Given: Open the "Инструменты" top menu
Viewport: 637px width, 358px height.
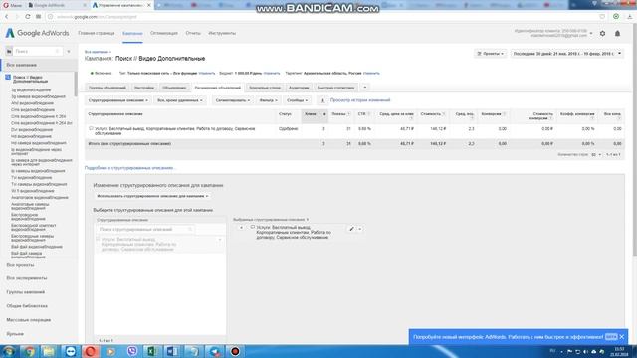Looking at the screenshot, I should pos(222,33).
